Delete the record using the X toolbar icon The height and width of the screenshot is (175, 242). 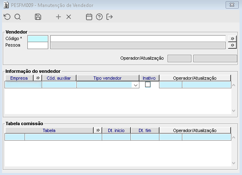click(69, 17)
